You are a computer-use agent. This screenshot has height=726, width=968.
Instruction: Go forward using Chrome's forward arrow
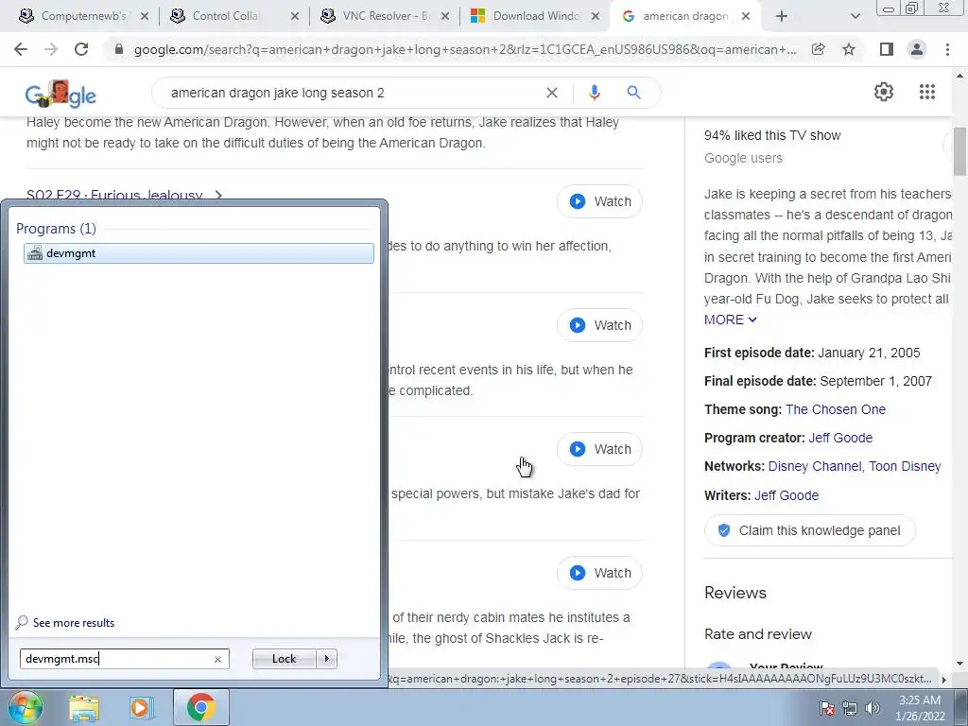51,49
